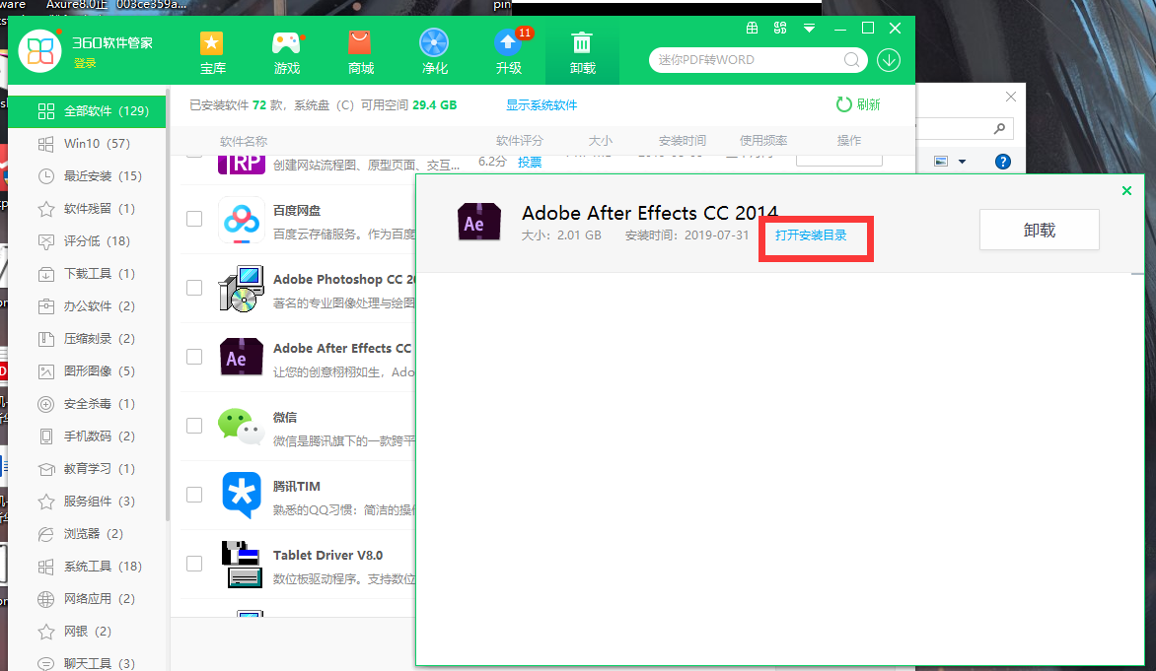Sort by 安装时间 column header
This screenshot has height=671, width=1156.
(x=682, y=141)
